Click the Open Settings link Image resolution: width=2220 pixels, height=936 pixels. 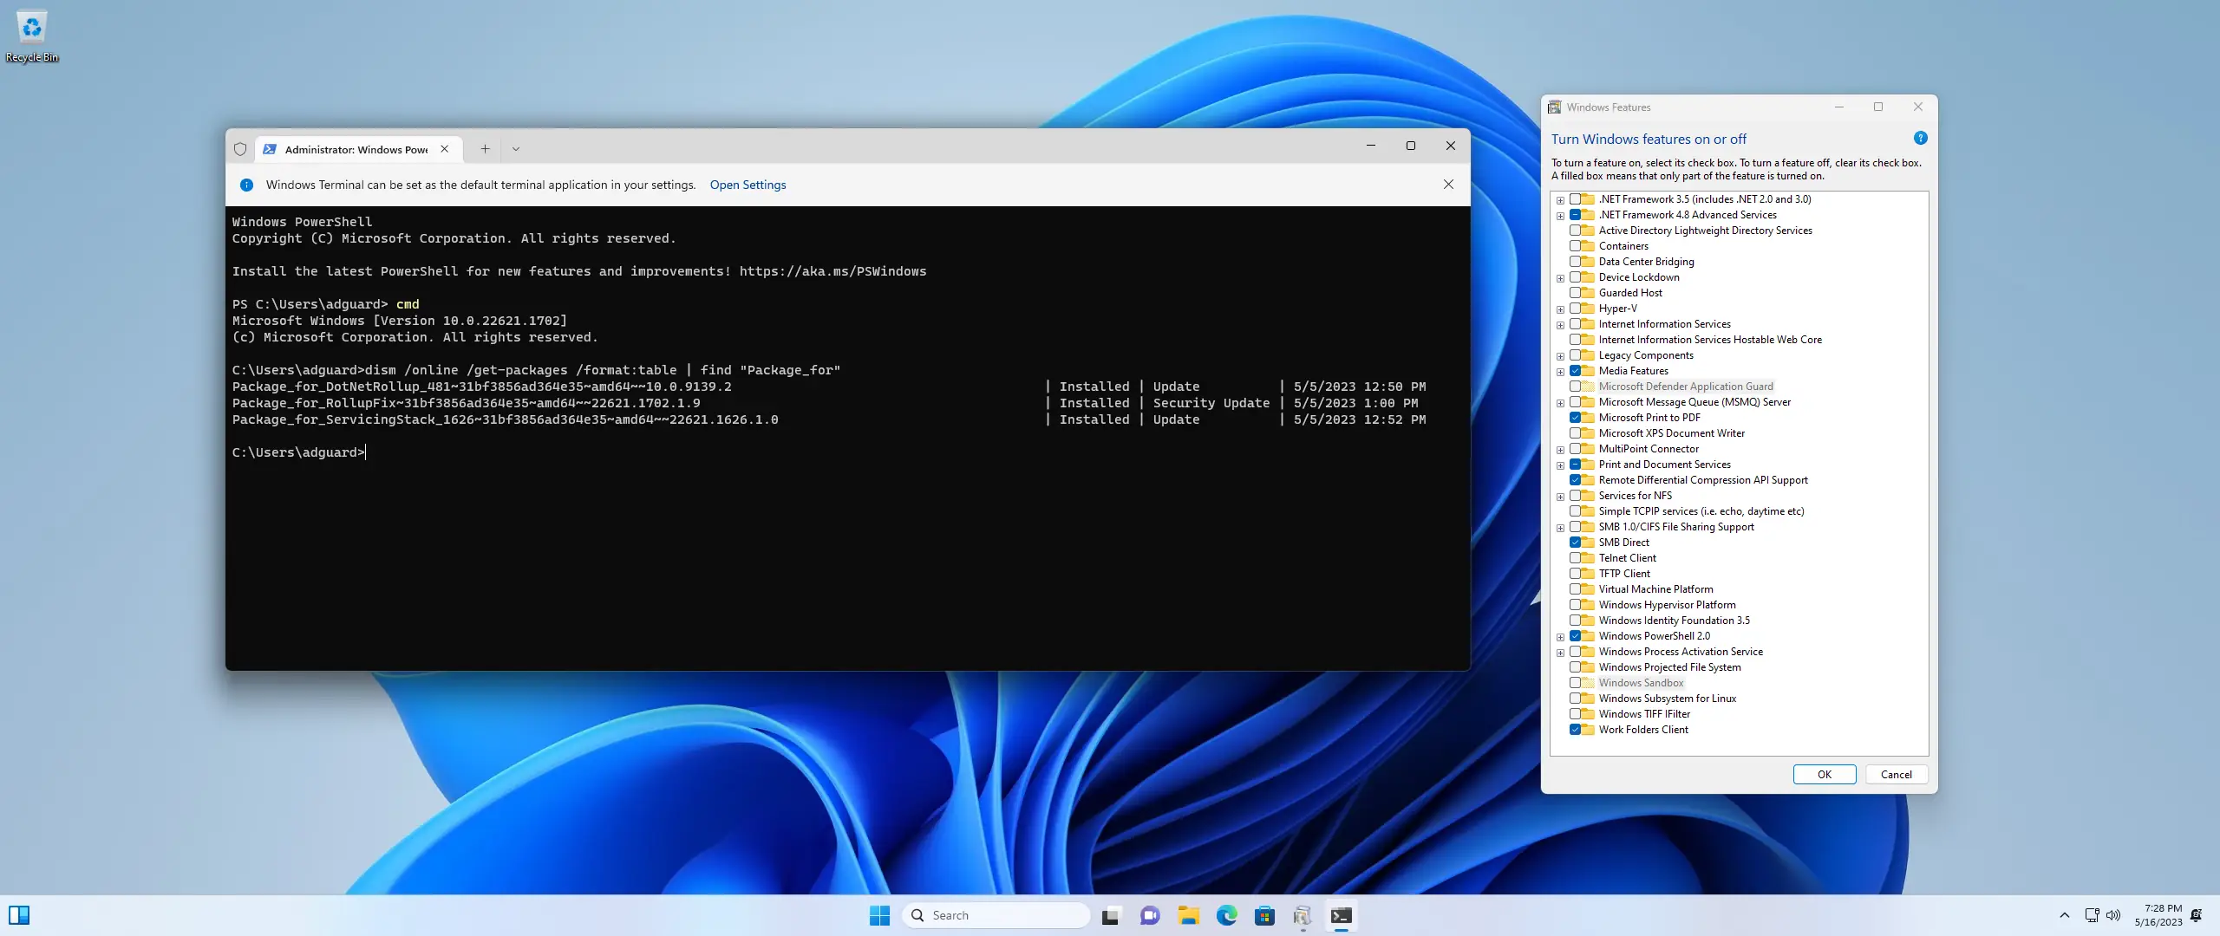click(748, 185)
